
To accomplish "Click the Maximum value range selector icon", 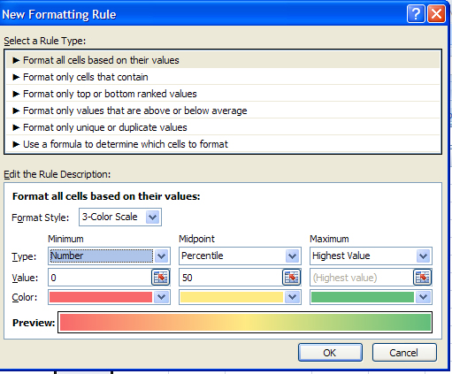I will point(423,277).
